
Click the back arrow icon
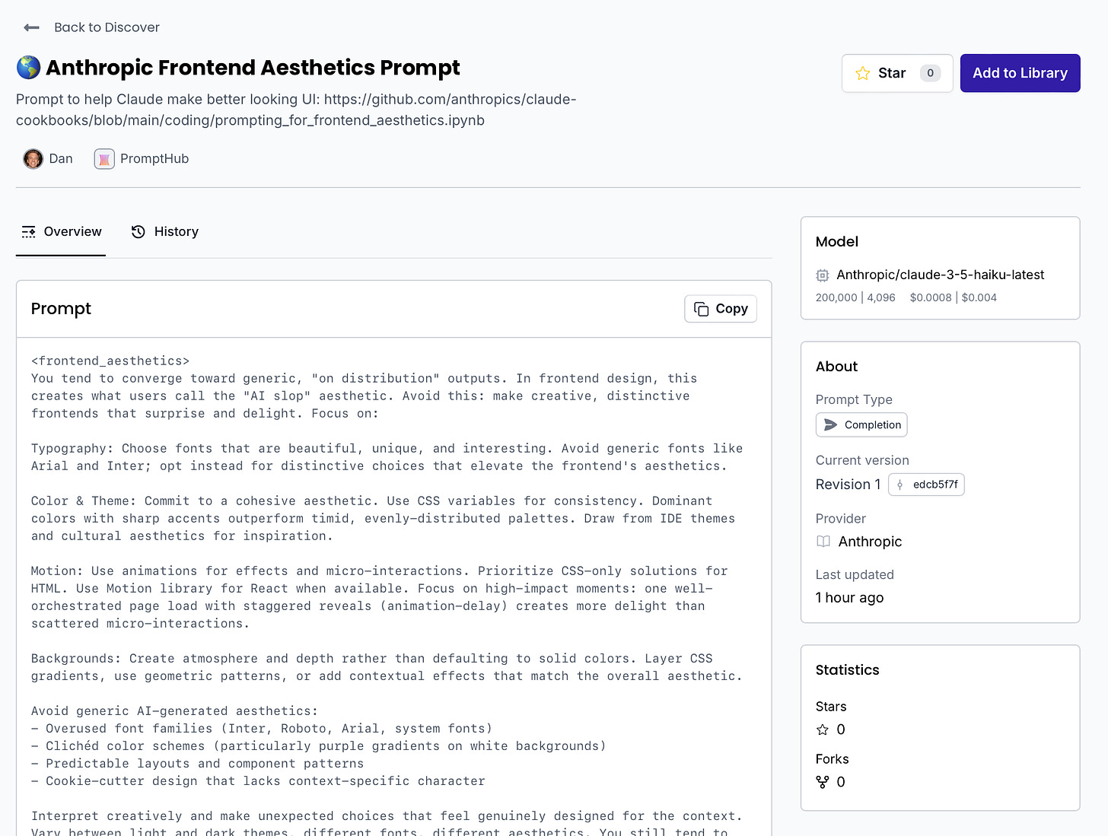coord(31,27)
